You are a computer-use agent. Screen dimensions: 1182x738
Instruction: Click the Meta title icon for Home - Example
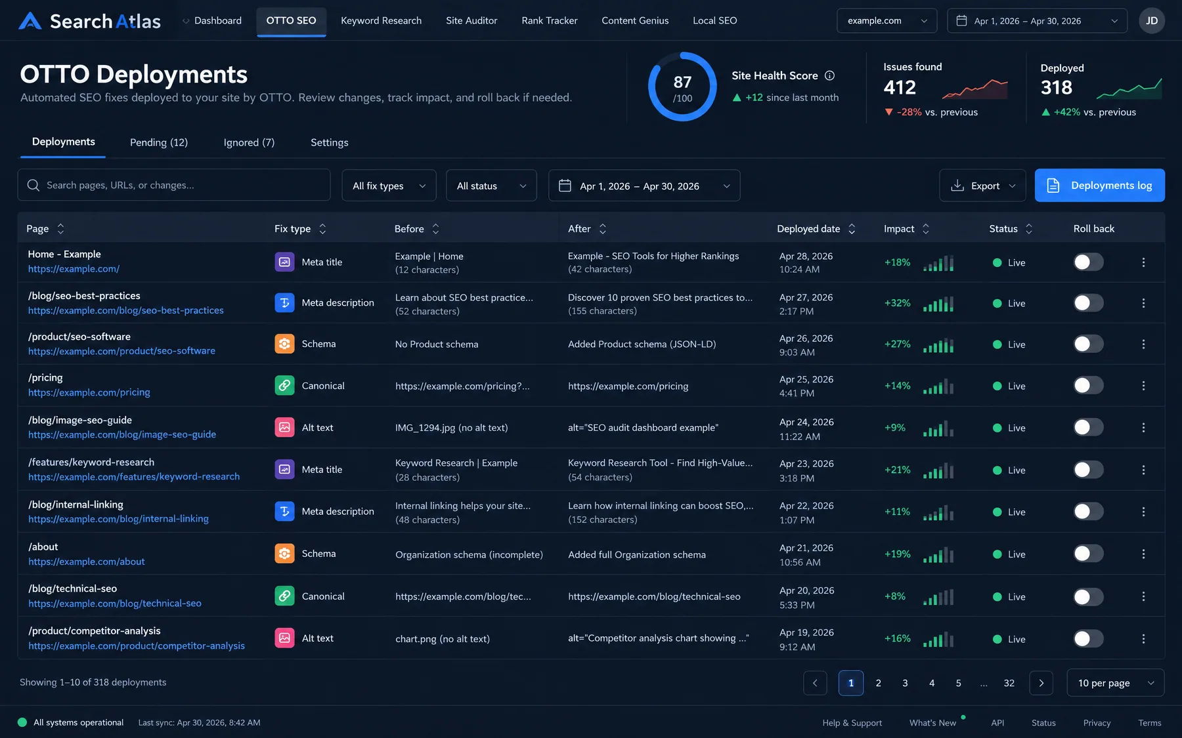coord(284,262)
